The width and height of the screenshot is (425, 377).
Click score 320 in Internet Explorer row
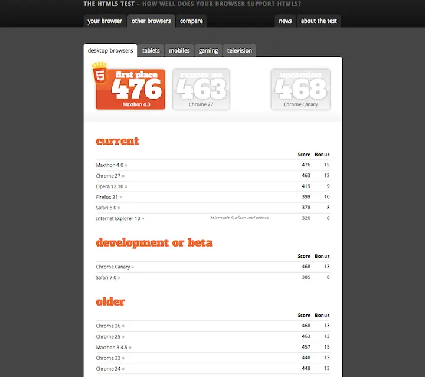tap(306, 218)
